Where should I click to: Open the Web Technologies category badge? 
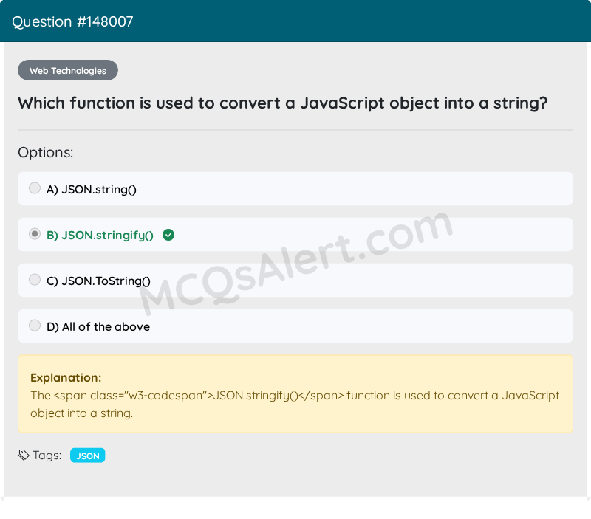tap(68, 70)
